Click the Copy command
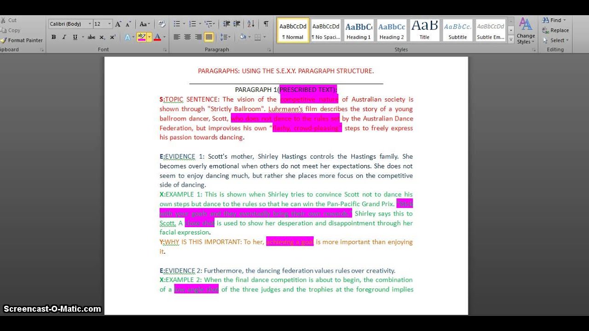589x331 pixels. [x=10, y=30]
